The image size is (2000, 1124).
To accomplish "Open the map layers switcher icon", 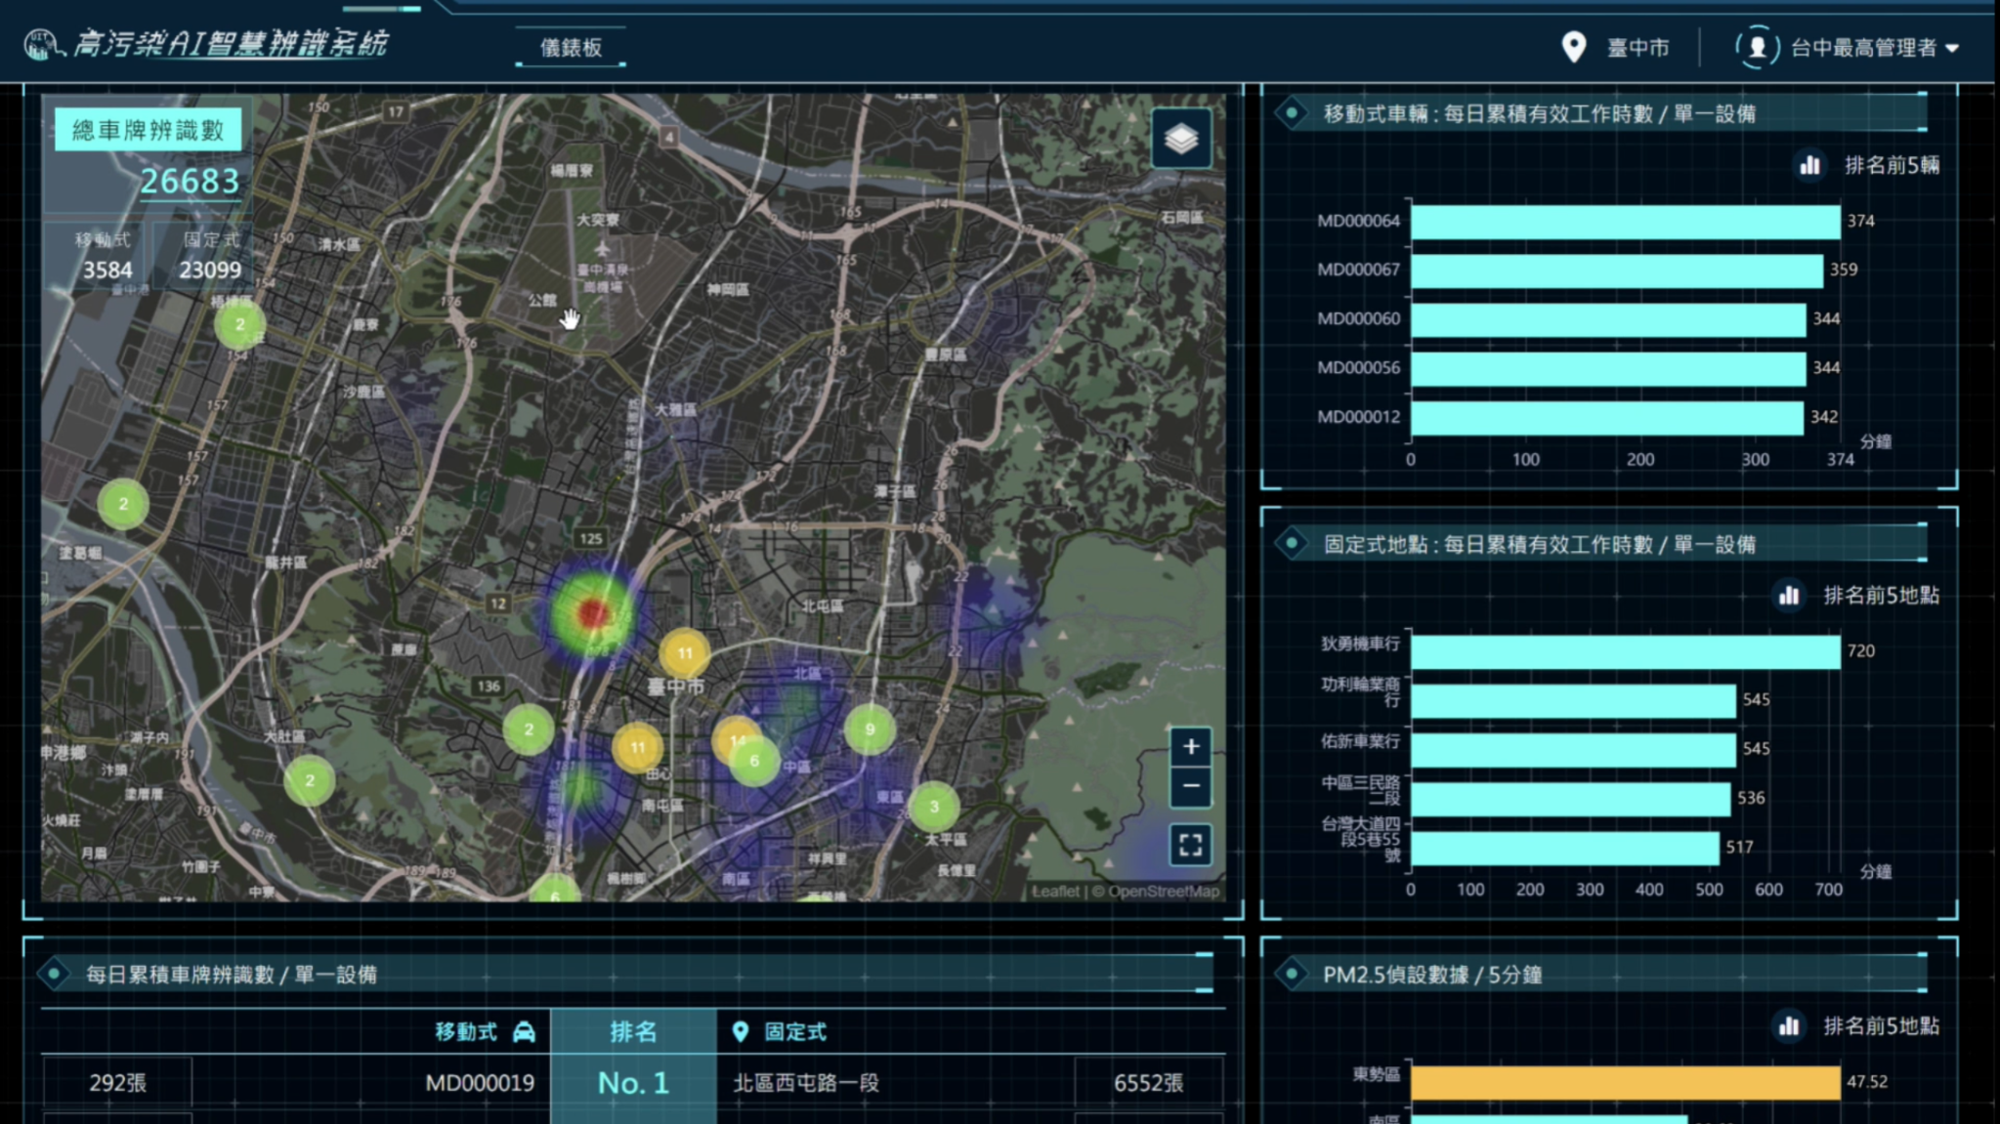I will coord(1181,139).
